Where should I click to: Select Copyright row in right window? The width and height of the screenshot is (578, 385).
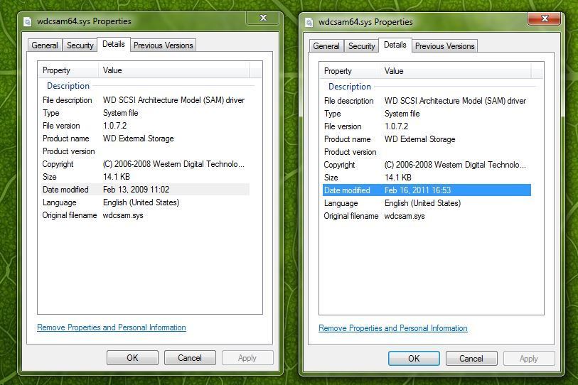tap(427, 165)
